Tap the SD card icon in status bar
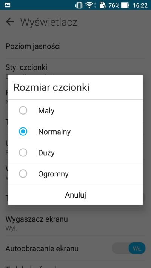 (x=103, y=5)
